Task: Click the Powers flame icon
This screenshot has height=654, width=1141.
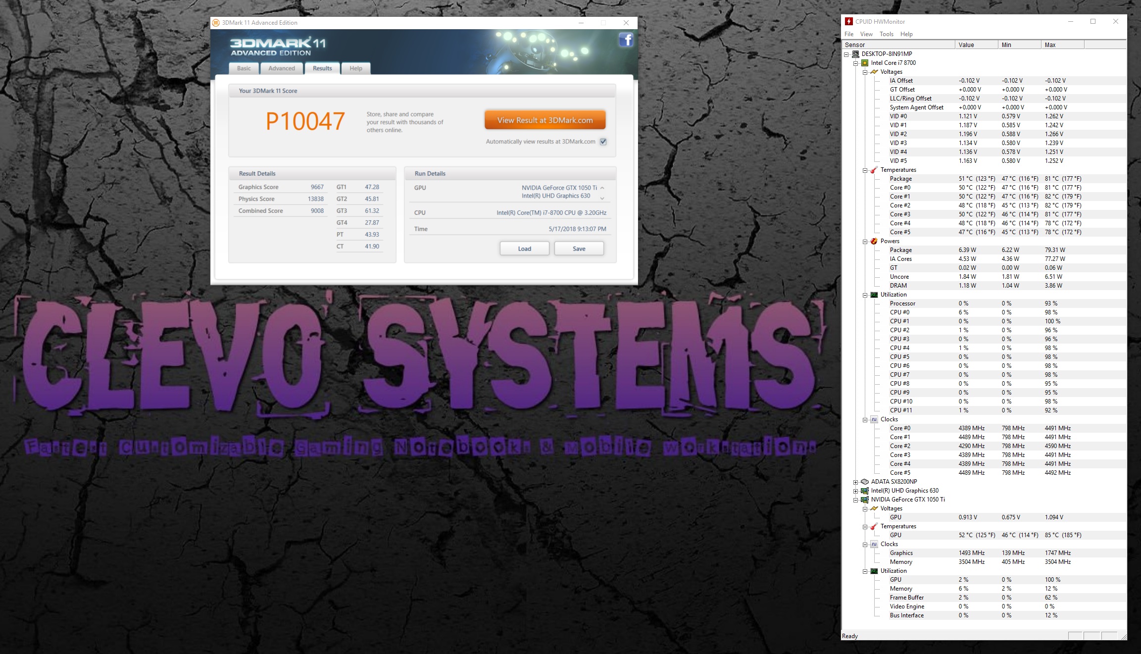Action: (874, 241)
